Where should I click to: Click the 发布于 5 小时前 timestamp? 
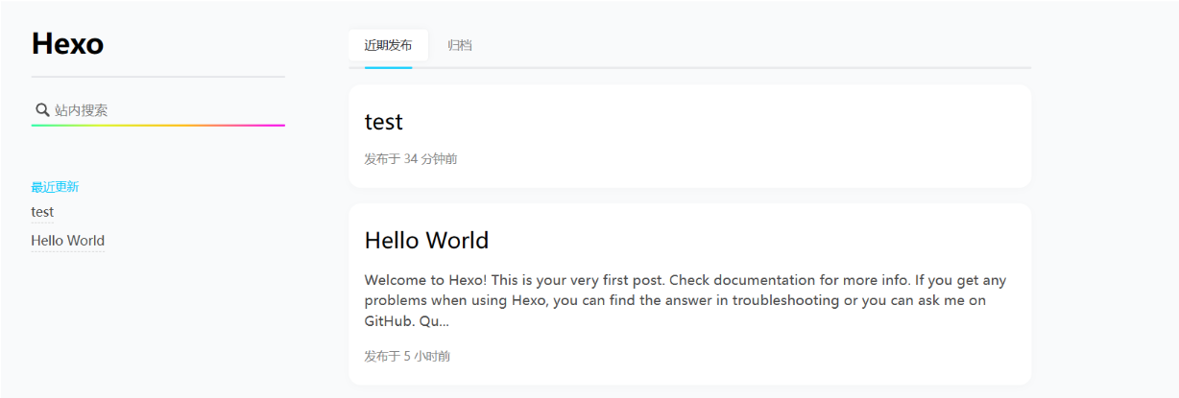406,357
